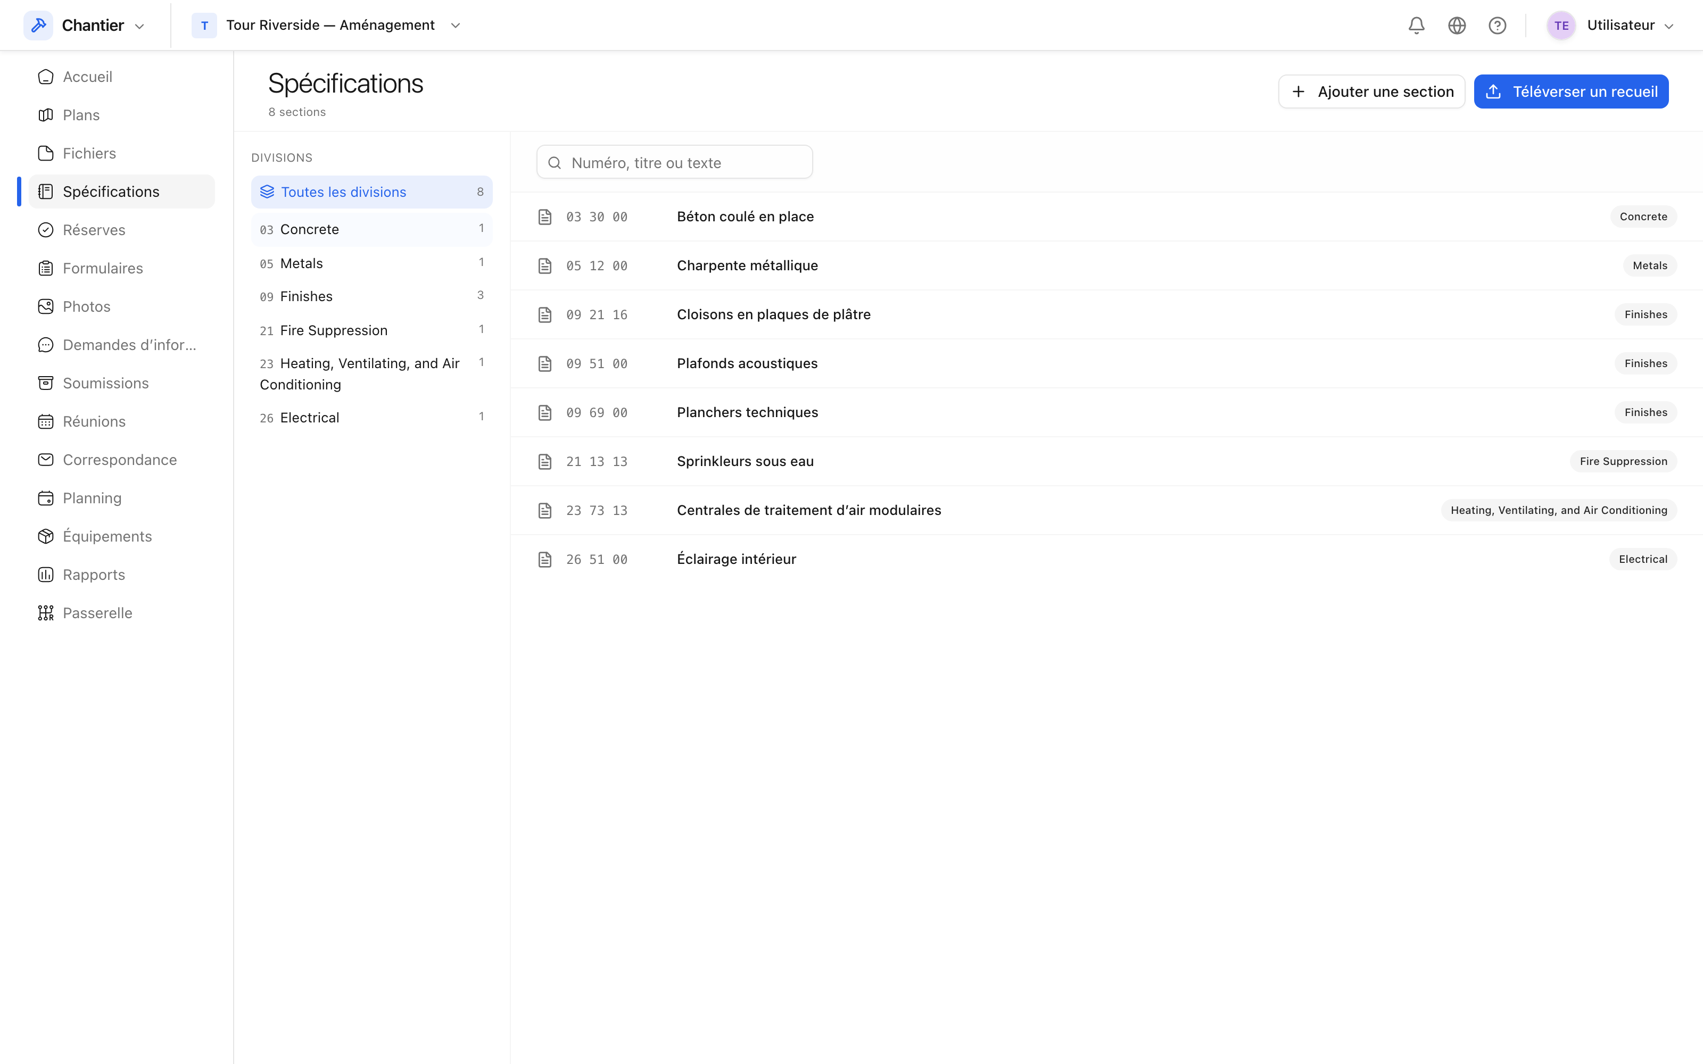Click the TE user avatar
The height and width of the screenshot is (1064, 1703).
[1561, 26]
